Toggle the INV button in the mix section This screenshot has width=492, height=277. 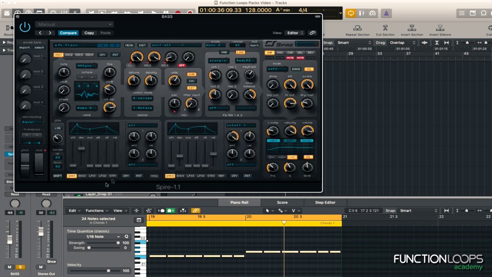[x=191, y=81]
